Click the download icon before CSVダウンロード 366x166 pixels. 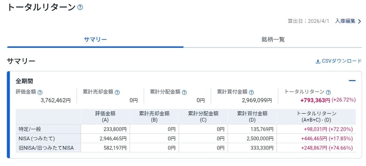[318, 61]
